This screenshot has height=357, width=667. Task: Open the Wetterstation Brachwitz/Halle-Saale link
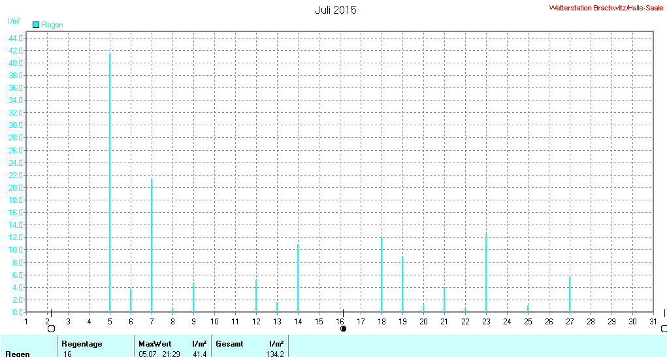click(x=606, y=8)
